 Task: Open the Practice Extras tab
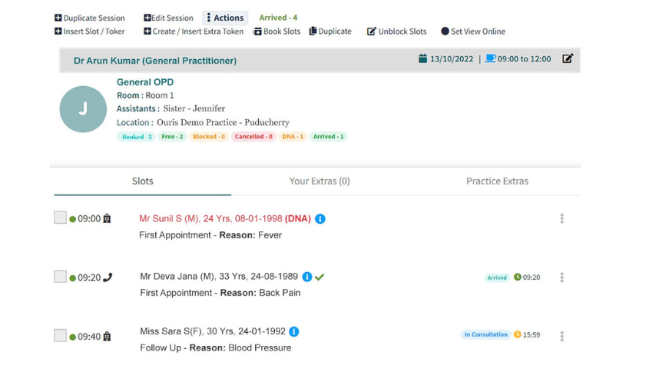coord(497,181)
